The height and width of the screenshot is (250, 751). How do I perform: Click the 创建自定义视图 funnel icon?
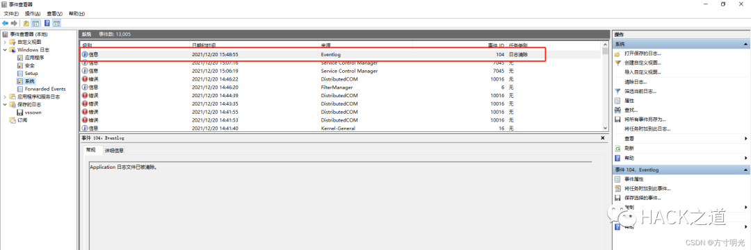618,62
